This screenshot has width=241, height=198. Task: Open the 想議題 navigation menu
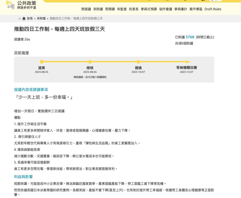(x=86, y=9)
